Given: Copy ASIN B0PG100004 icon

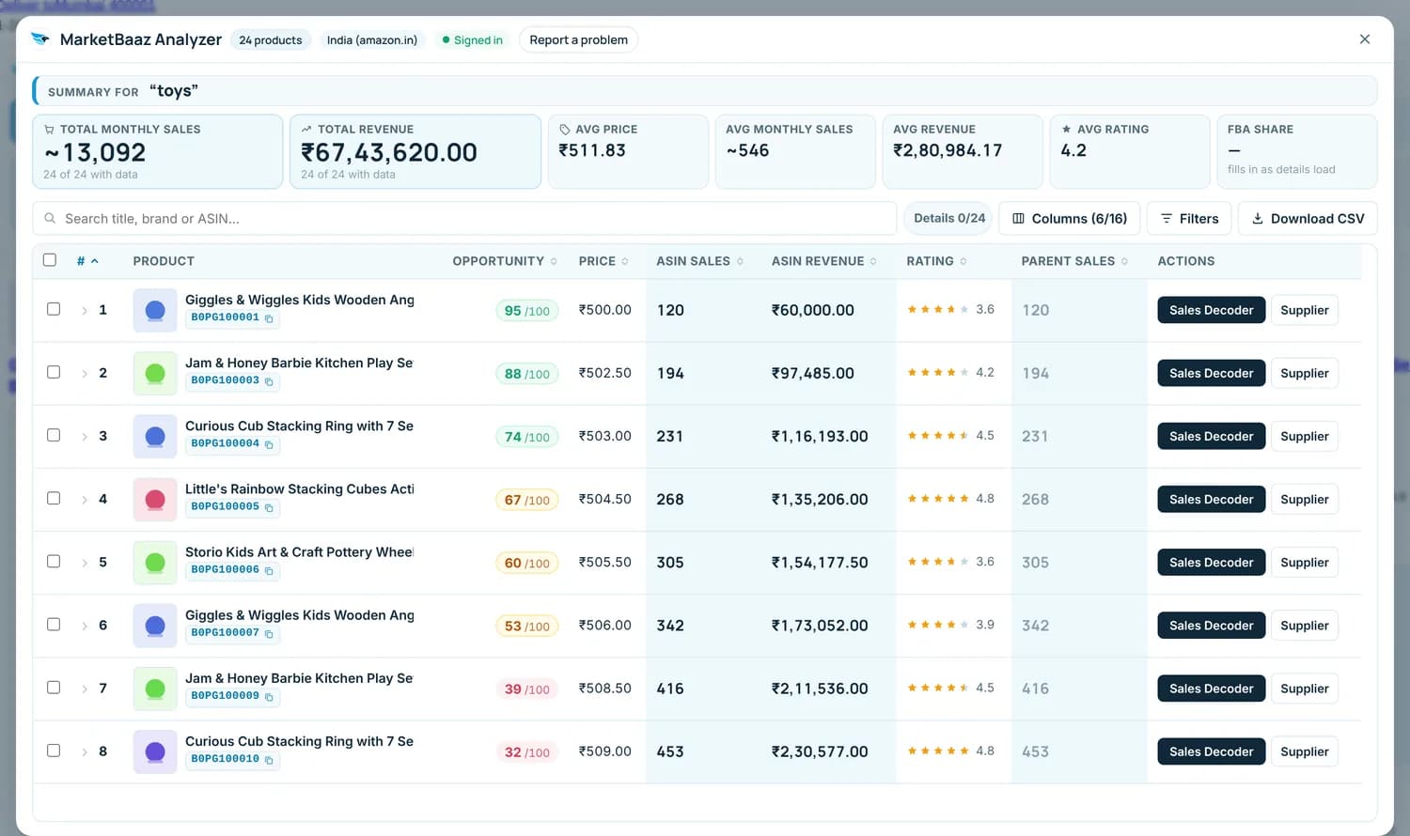Looking at the screenshot, I should click(x=269, y=444).
